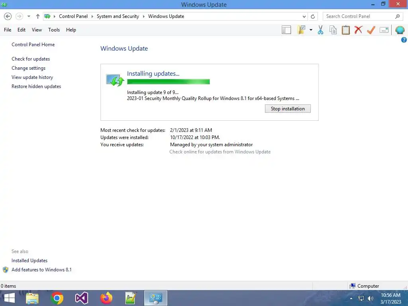Stop the update installation

click(288, 109)
